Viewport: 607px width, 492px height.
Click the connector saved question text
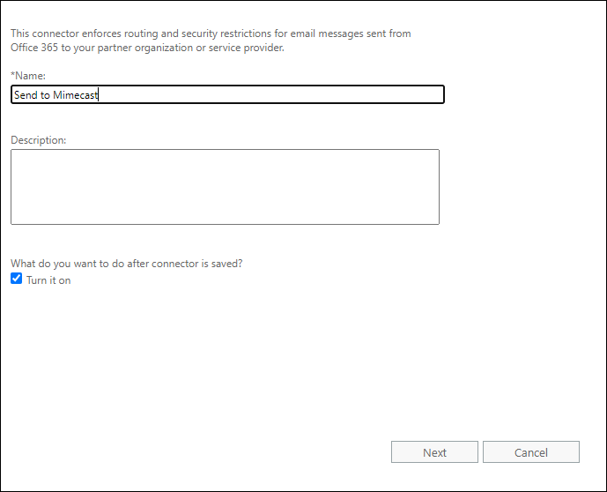(126, 263)
